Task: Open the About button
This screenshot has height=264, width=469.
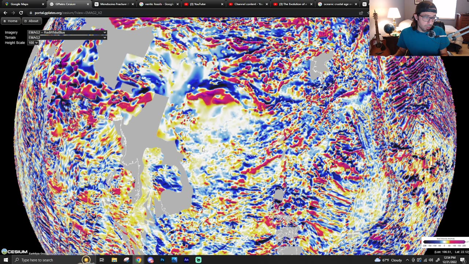Action: [31, 21]
